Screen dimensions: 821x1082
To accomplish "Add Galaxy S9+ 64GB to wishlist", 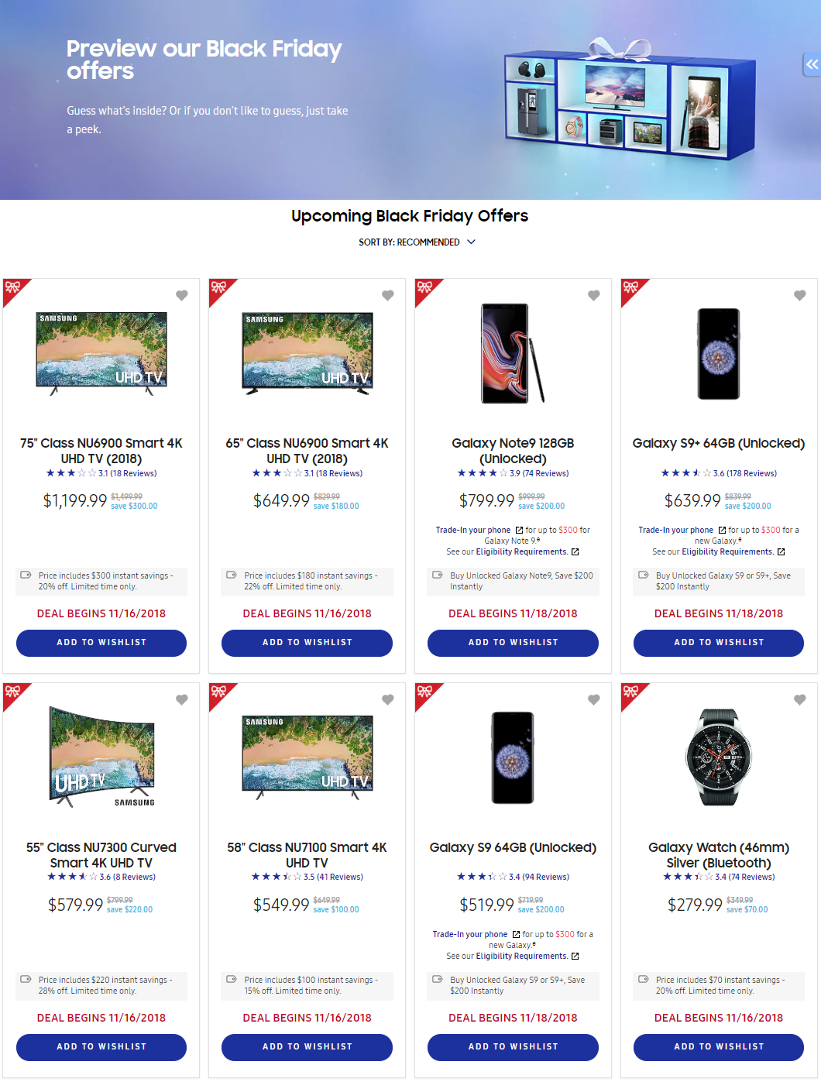I will click(719, 643).
